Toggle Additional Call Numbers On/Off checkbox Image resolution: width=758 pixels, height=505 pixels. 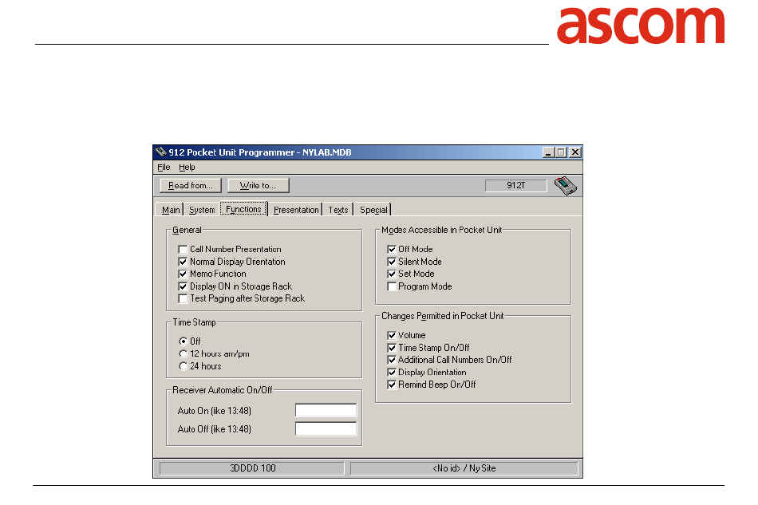[x=392, y=360]
